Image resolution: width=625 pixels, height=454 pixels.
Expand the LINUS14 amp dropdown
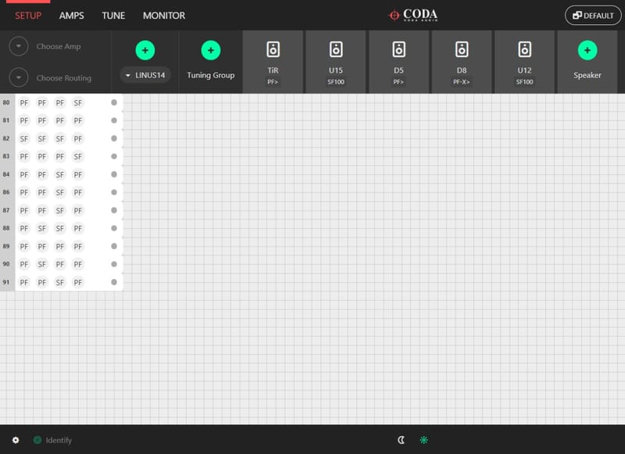(145, 76)
